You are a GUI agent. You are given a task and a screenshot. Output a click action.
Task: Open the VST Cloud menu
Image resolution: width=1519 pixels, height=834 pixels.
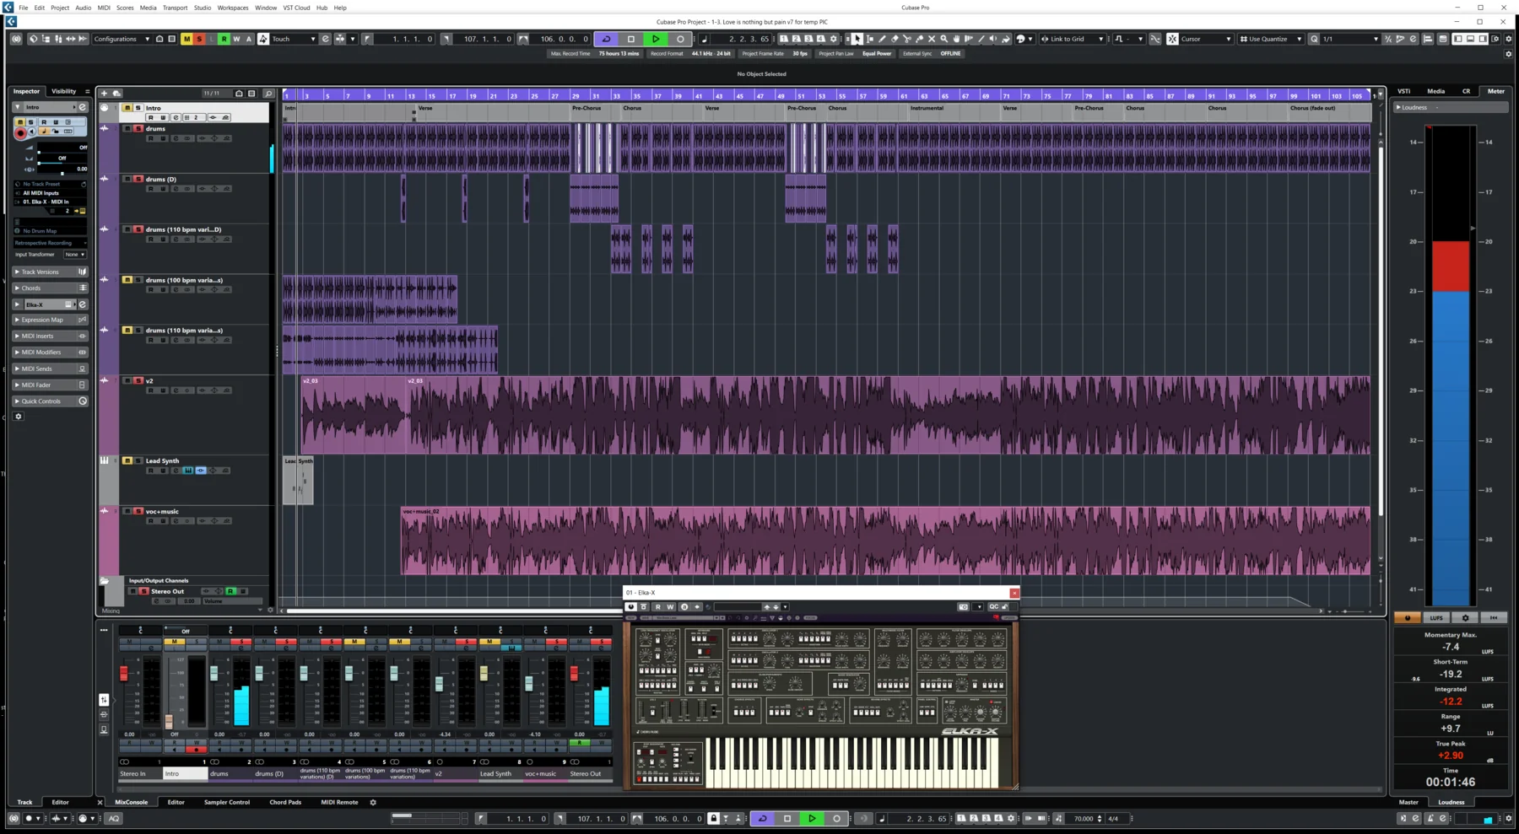click(296, 8)
